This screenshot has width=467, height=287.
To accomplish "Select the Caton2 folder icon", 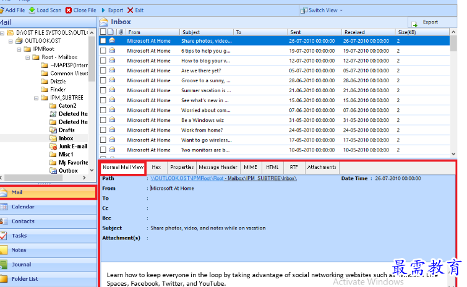I will (53, 106).
